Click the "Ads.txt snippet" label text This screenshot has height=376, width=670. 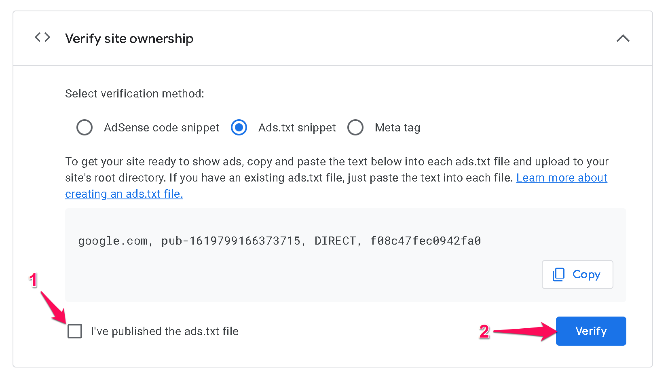click(297, 128)
